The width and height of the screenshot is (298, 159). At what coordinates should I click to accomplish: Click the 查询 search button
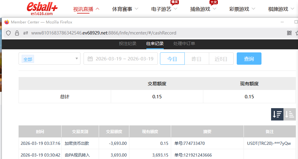coord(249,59)
